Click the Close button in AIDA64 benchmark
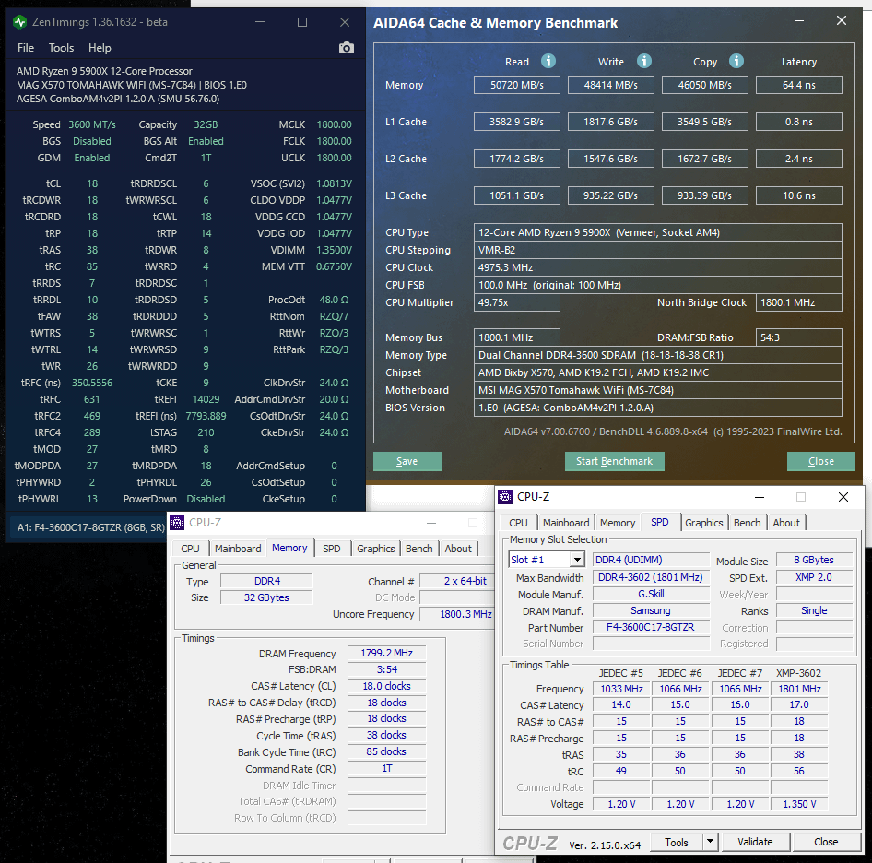The image size is (872, 863). coord(820,461)
